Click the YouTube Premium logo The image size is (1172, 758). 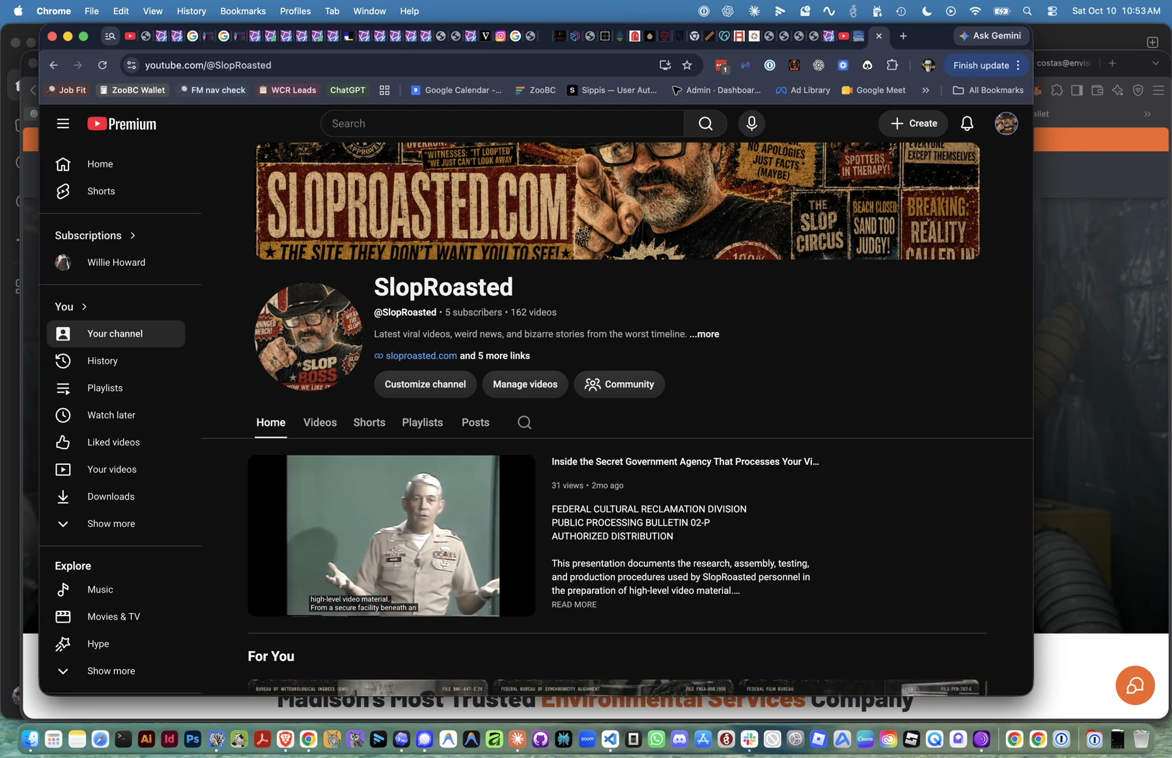pos(122,124)
